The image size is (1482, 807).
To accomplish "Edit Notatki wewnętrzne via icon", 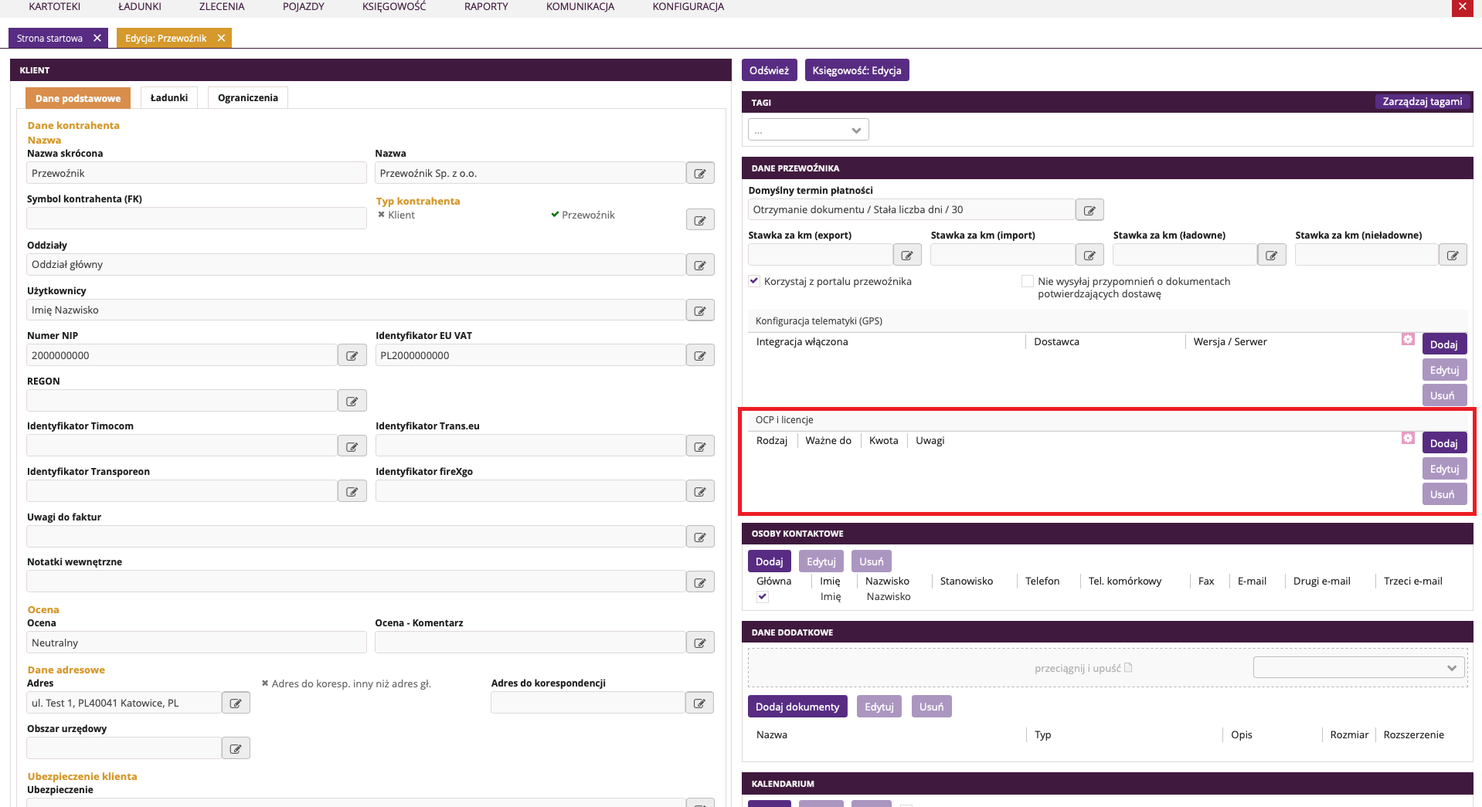I will (700, 582).
